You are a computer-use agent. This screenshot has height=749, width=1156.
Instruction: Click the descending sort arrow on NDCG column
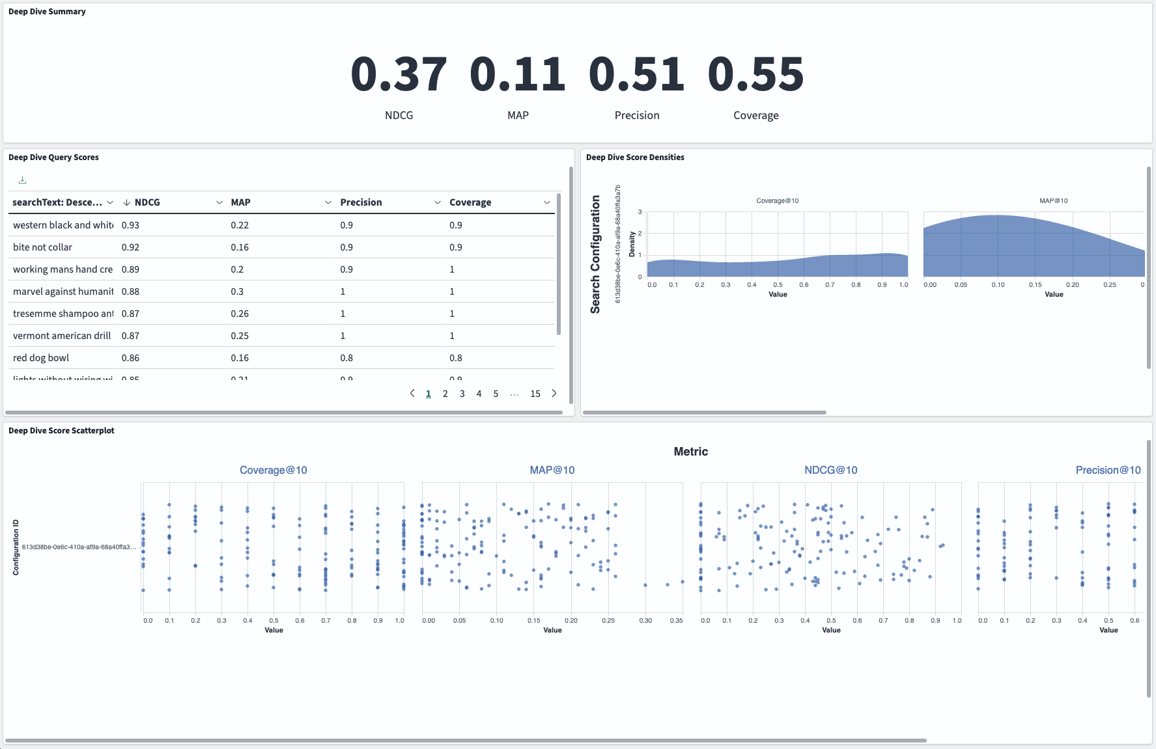coord(126,202)
